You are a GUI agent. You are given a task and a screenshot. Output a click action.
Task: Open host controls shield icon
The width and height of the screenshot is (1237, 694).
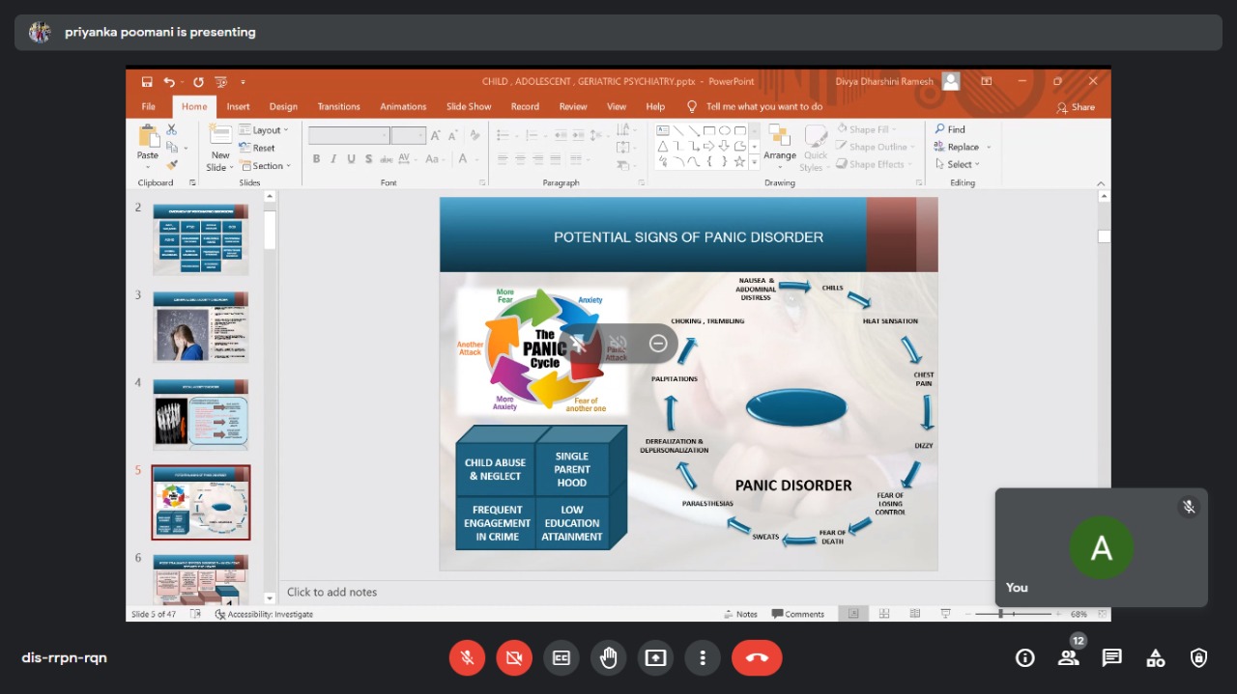click(1198, 657)
